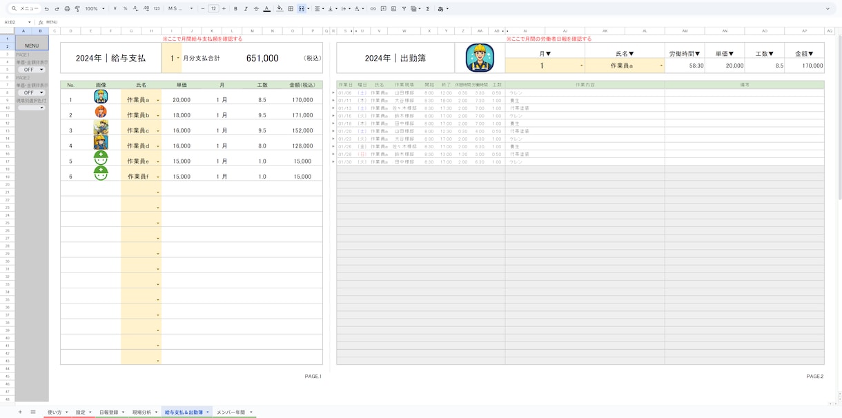Open the fill color picker
Viewport: 842px width, 418px height.
pyautogui.click(x=280, y=9)
